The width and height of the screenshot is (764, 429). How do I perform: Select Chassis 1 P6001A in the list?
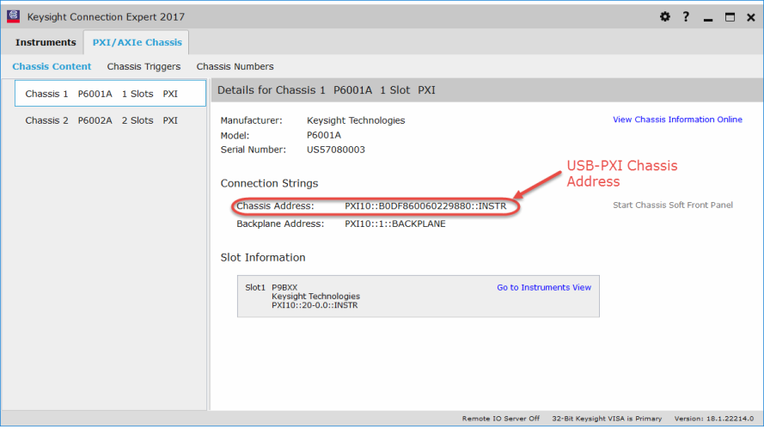pyautogui.click(x=110, y=94)
